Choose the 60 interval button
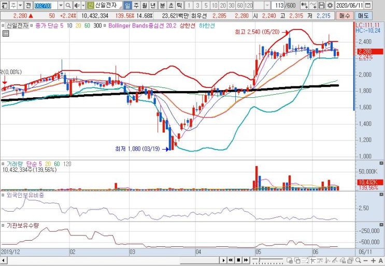385x266 pixels. point(240,5)
